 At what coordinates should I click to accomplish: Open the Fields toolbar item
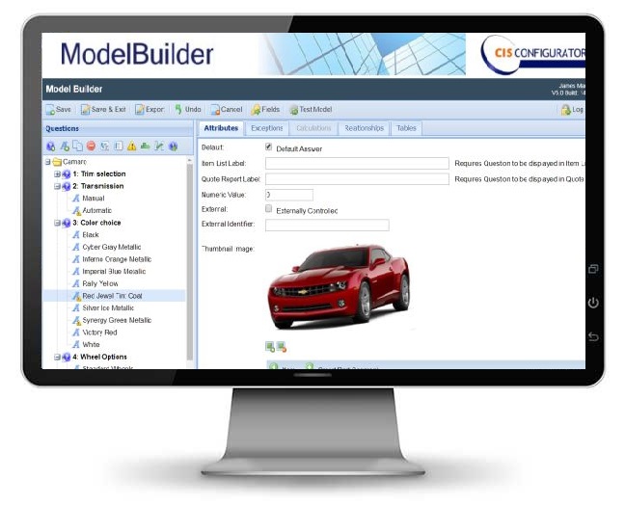265,110
